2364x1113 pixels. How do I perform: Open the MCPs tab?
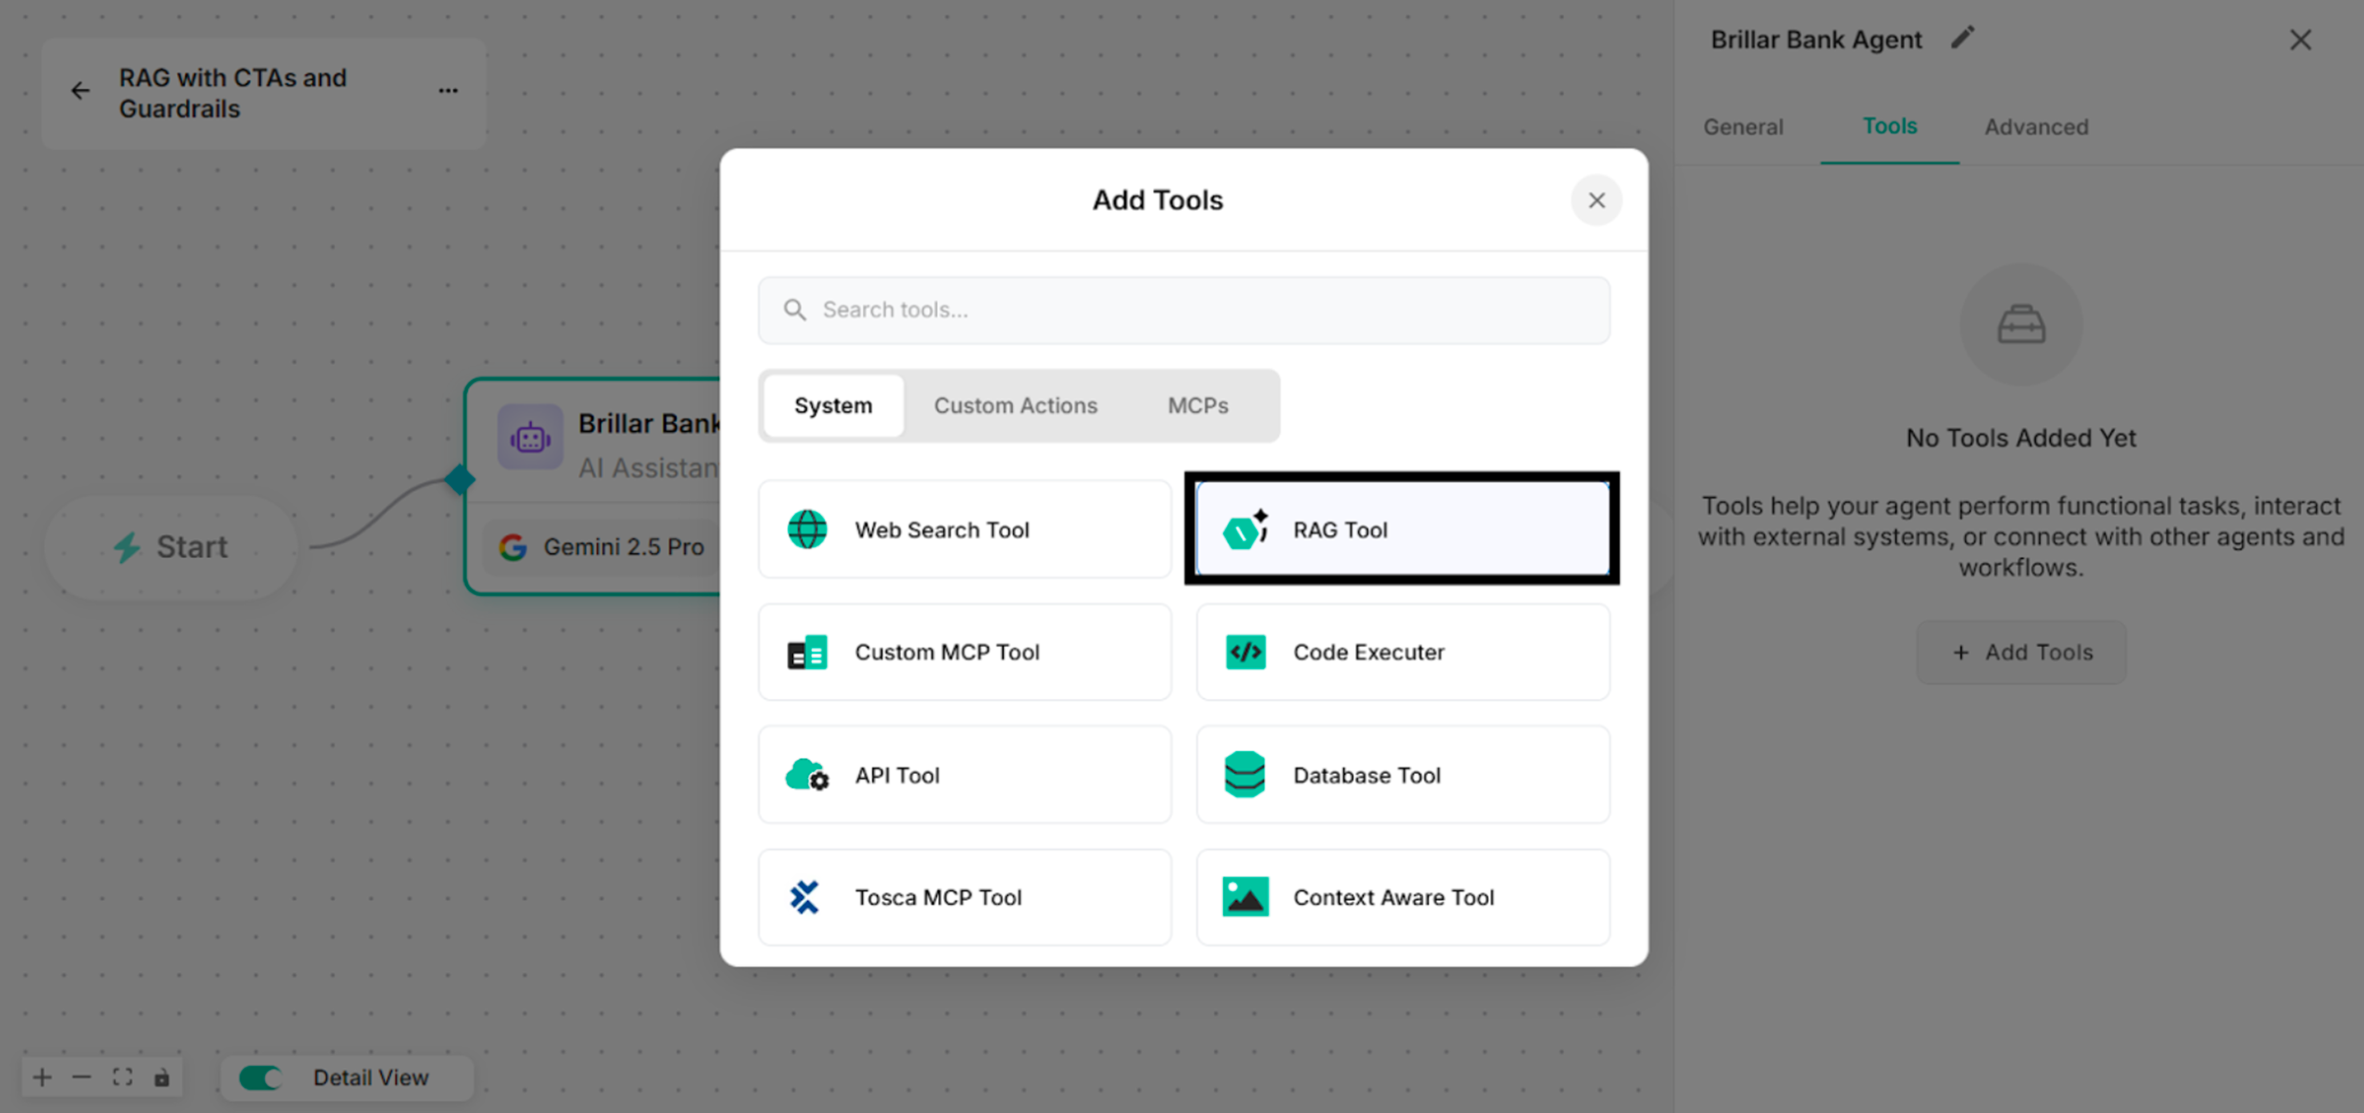[x=1197, y=406]
